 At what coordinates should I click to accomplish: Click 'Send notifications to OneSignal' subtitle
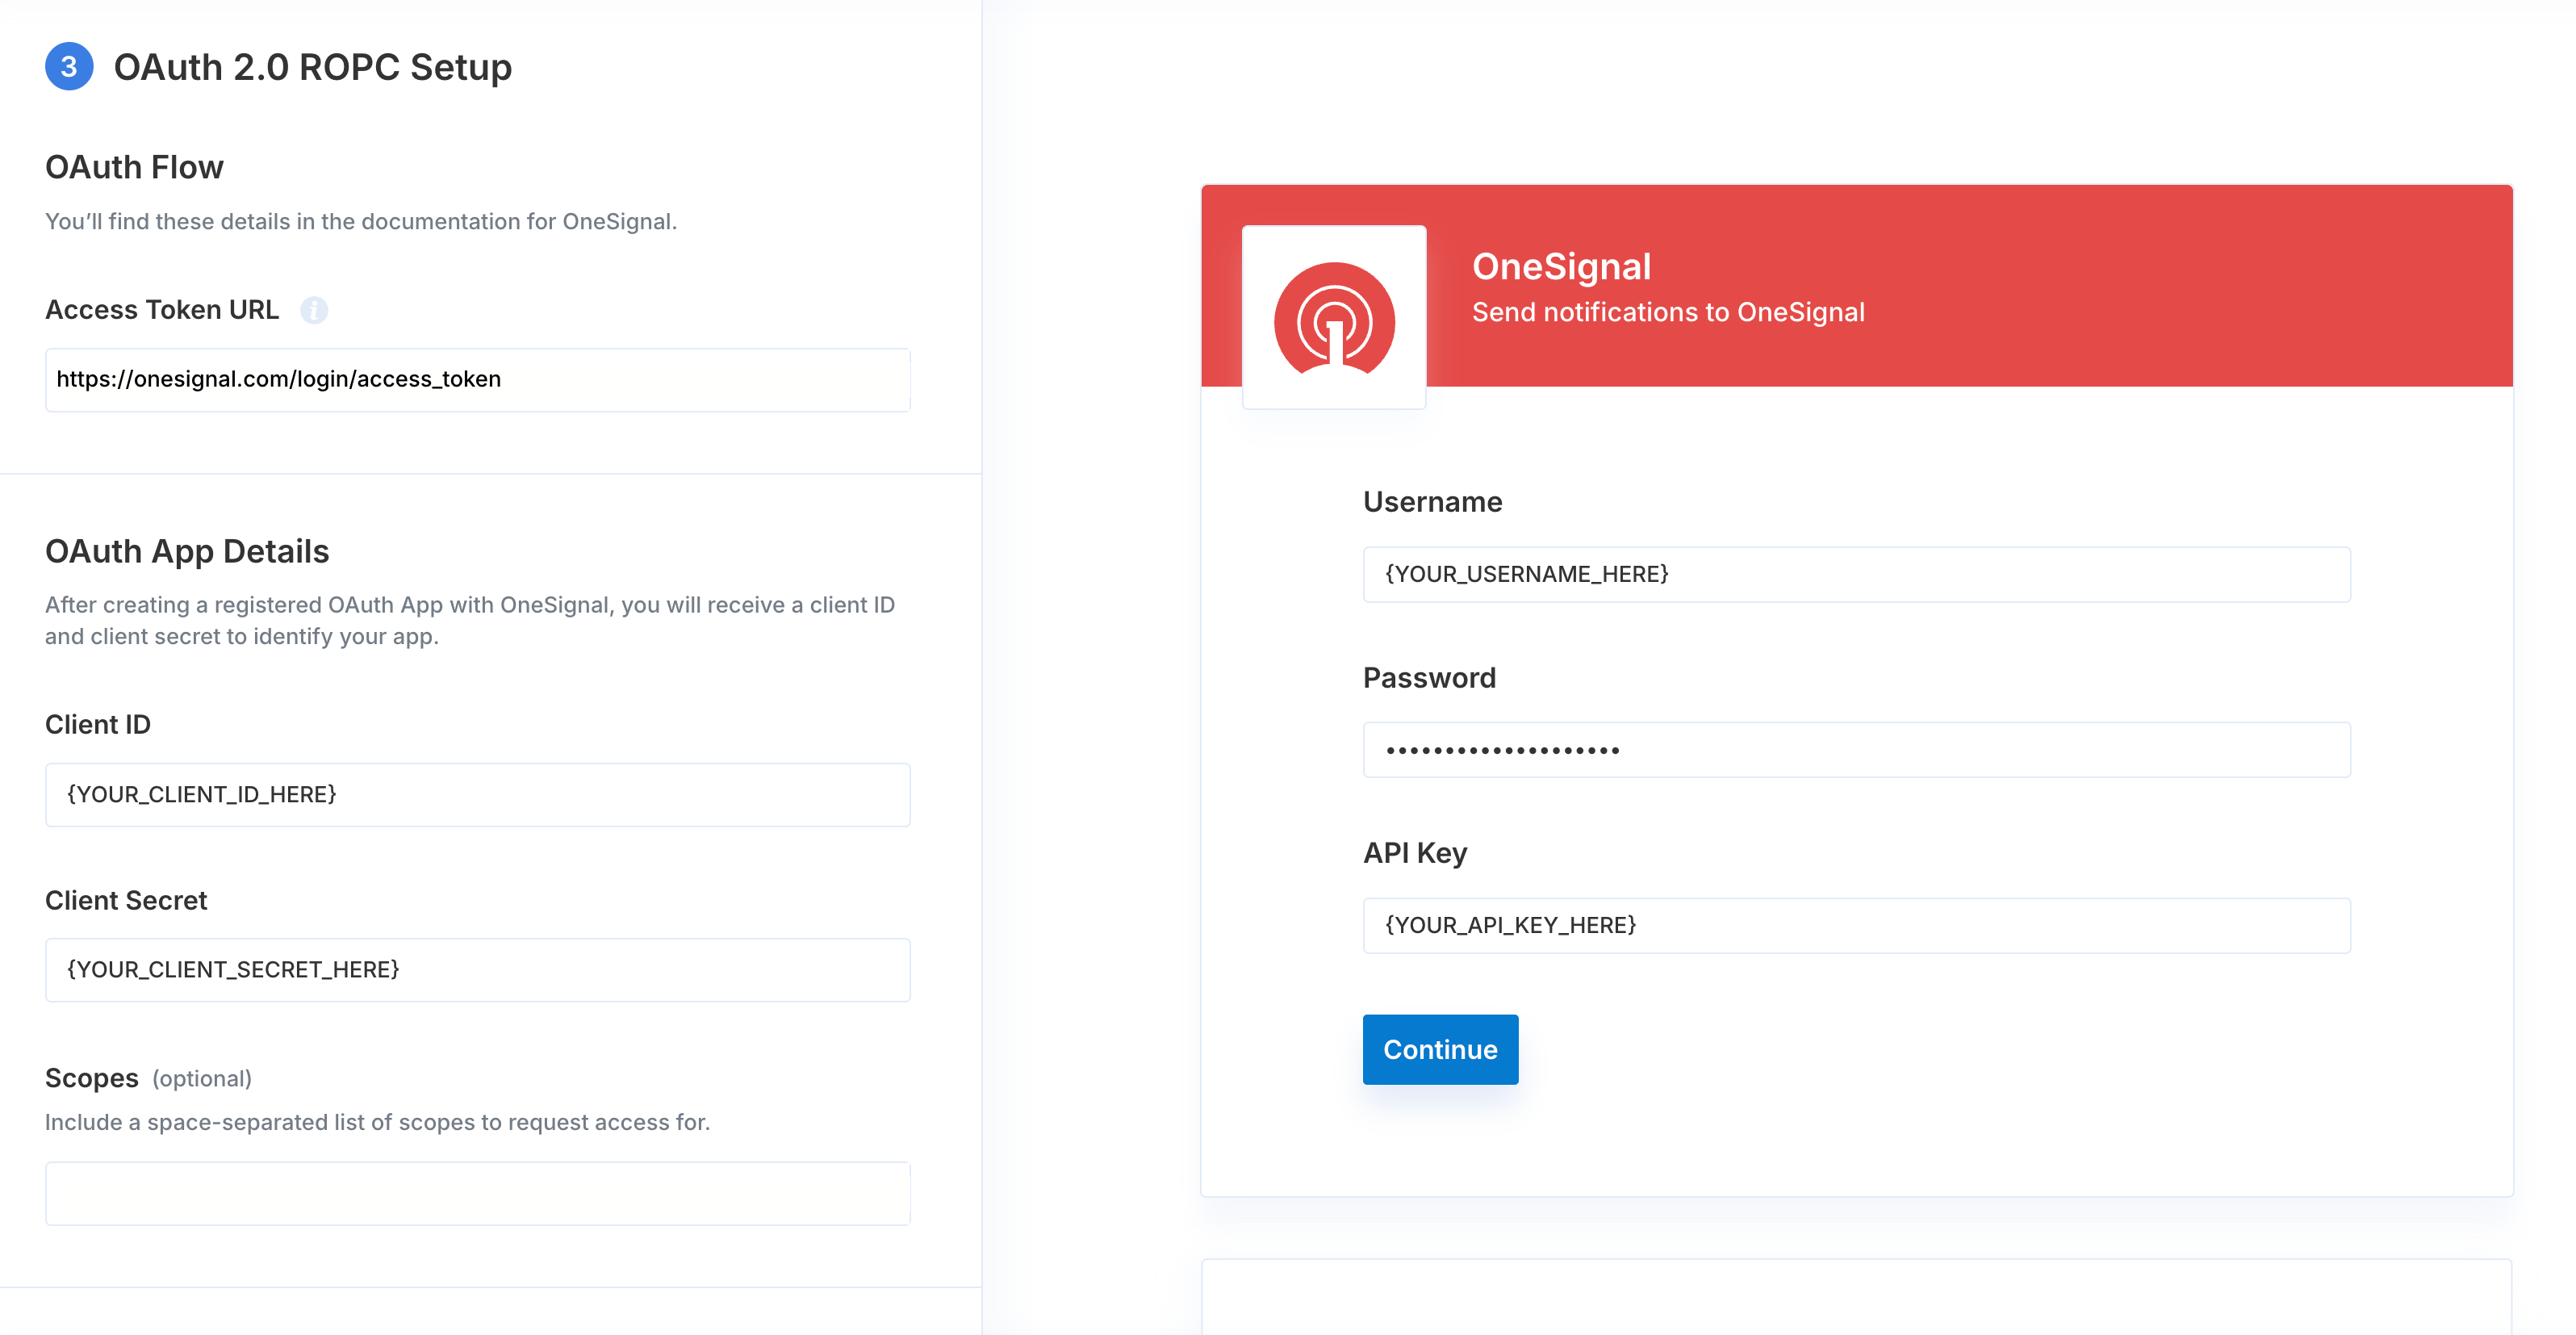(1668, 312)
